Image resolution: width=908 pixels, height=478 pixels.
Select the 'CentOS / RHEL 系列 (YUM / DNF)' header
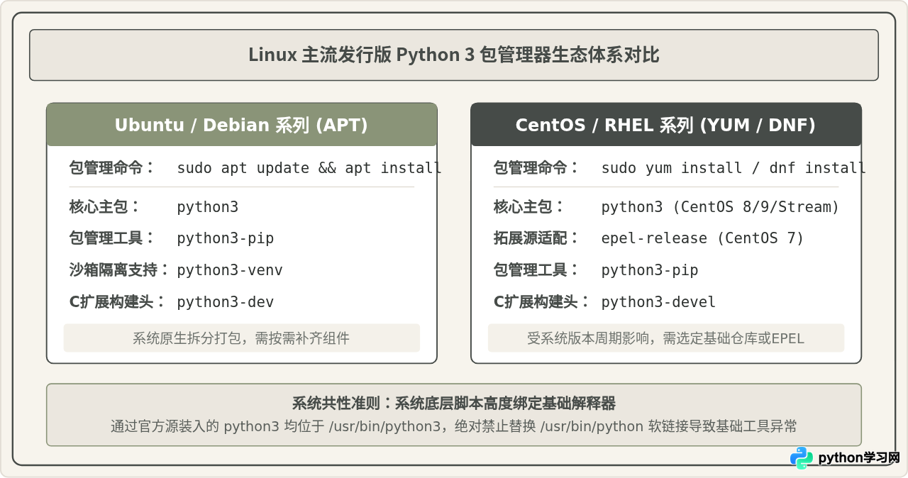tap(665, 125)
